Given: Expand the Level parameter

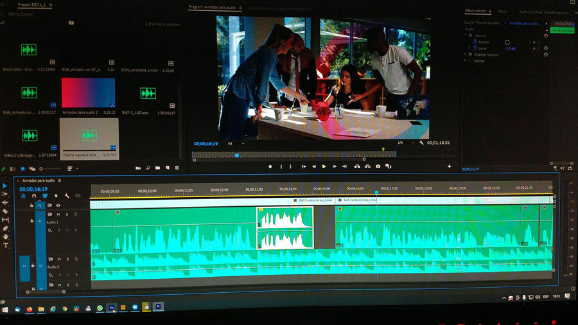Looking at the screenshot, I should pos(469,48).
